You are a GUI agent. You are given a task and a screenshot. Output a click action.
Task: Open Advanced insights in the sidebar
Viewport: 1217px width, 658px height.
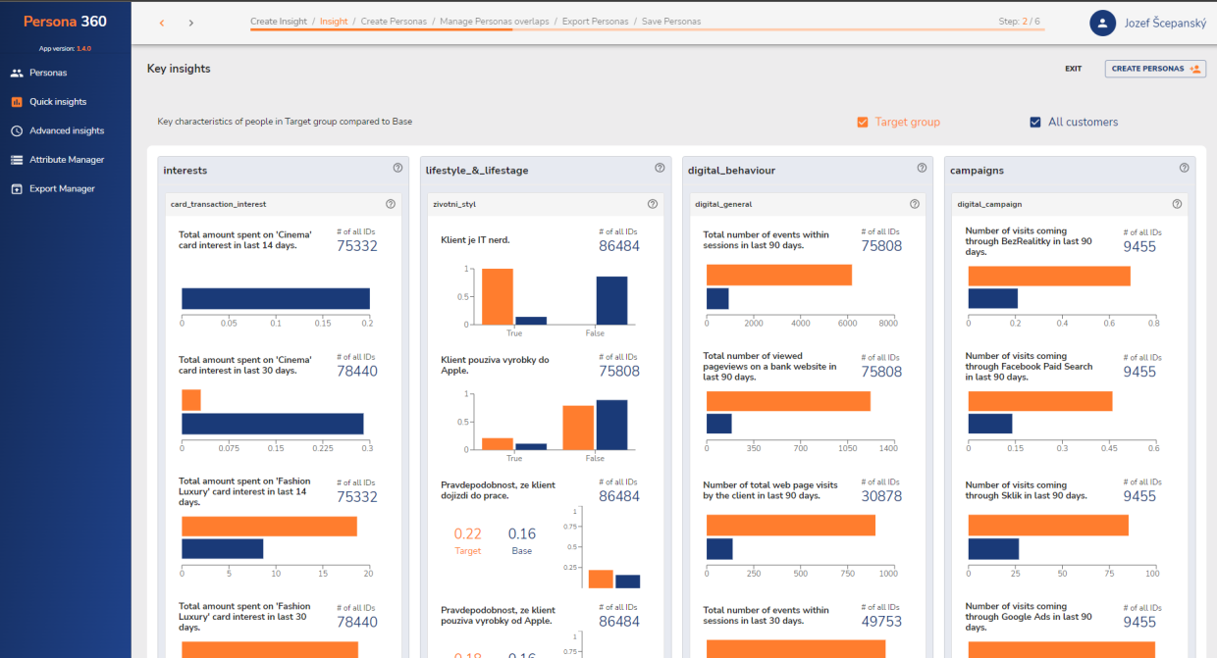point(65,130)
